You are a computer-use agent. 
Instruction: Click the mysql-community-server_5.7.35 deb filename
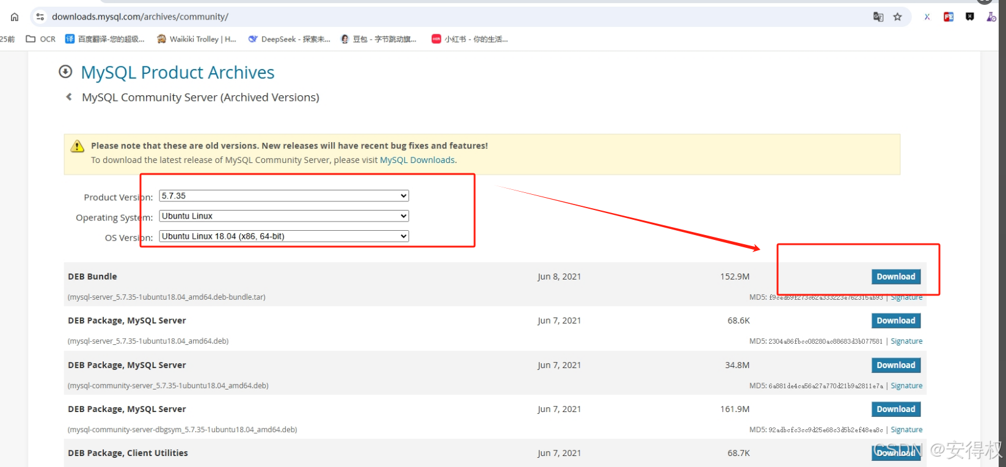(168, 386)
